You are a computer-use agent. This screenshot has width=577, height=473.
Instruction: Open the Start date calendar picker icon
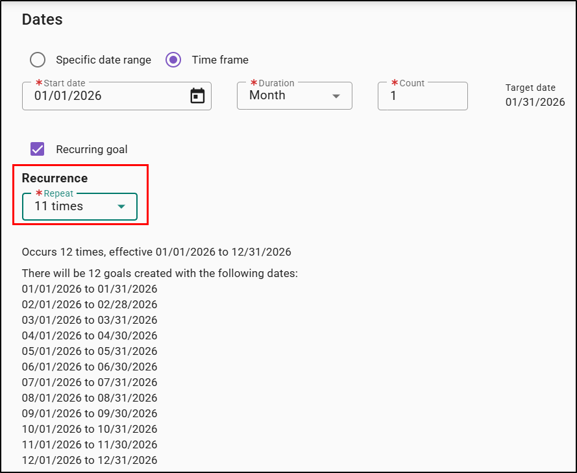pos(197,96)
